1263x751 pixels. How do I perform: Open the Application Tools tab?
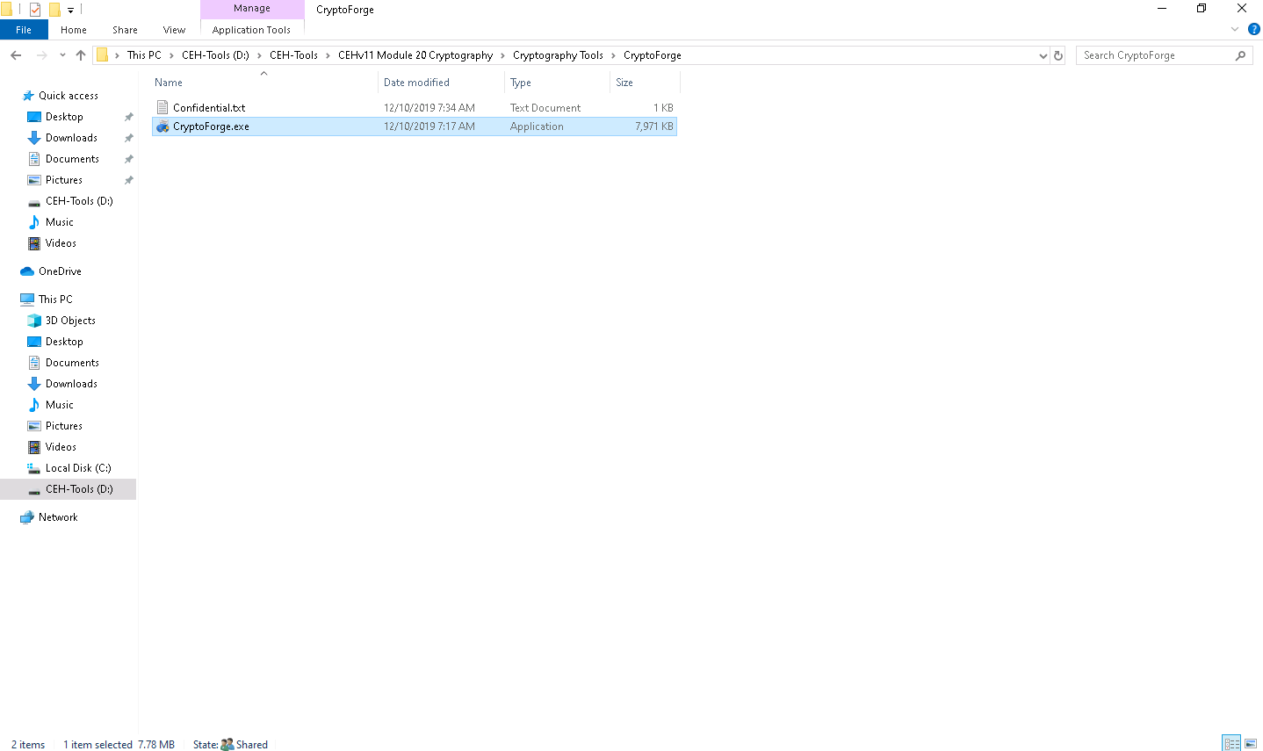251,30
